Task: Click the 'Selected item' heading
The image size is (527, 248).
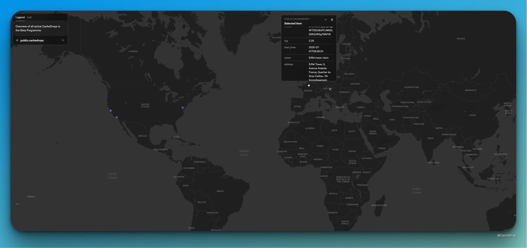Action: point(293,23)
